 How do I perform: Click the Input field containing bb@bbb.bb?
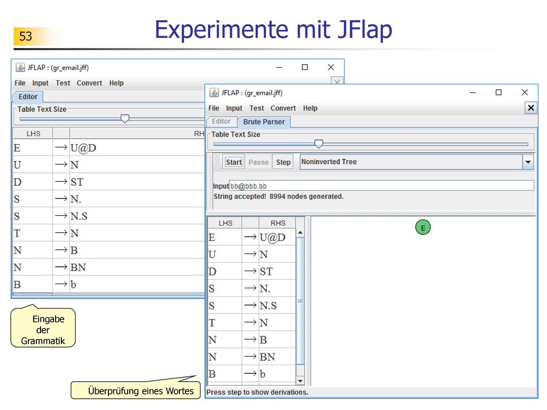click(x=381, y=186)
